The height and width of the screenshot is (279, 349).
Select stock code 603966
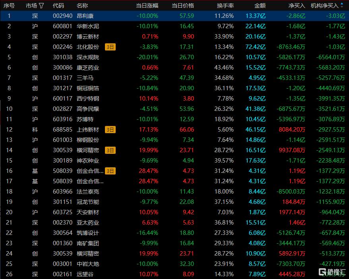pos(62,192)
